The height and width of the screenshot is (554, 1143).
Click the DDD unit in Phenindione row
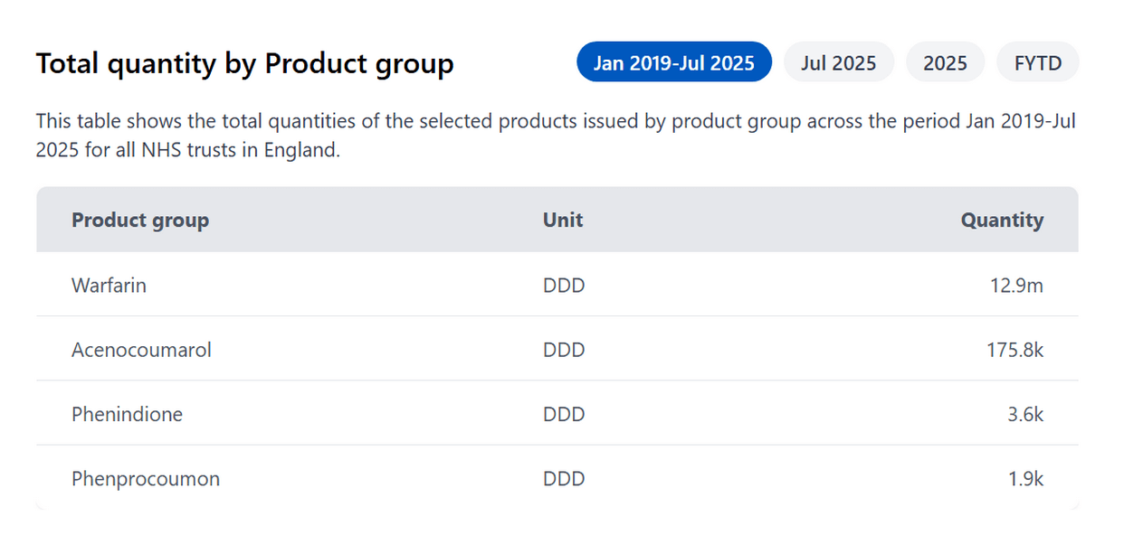tap(564, 414)
